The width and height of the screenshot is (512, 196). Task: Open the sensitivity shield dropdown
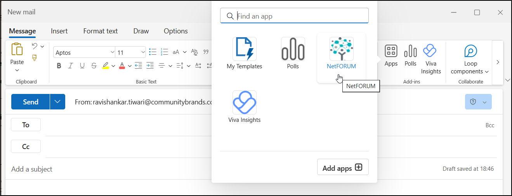478,102
